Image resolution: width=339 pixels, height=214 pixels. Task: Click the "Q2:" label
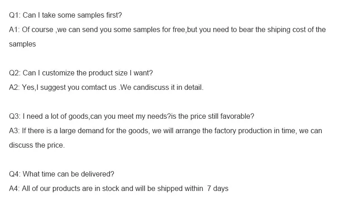tap(15, 73)
